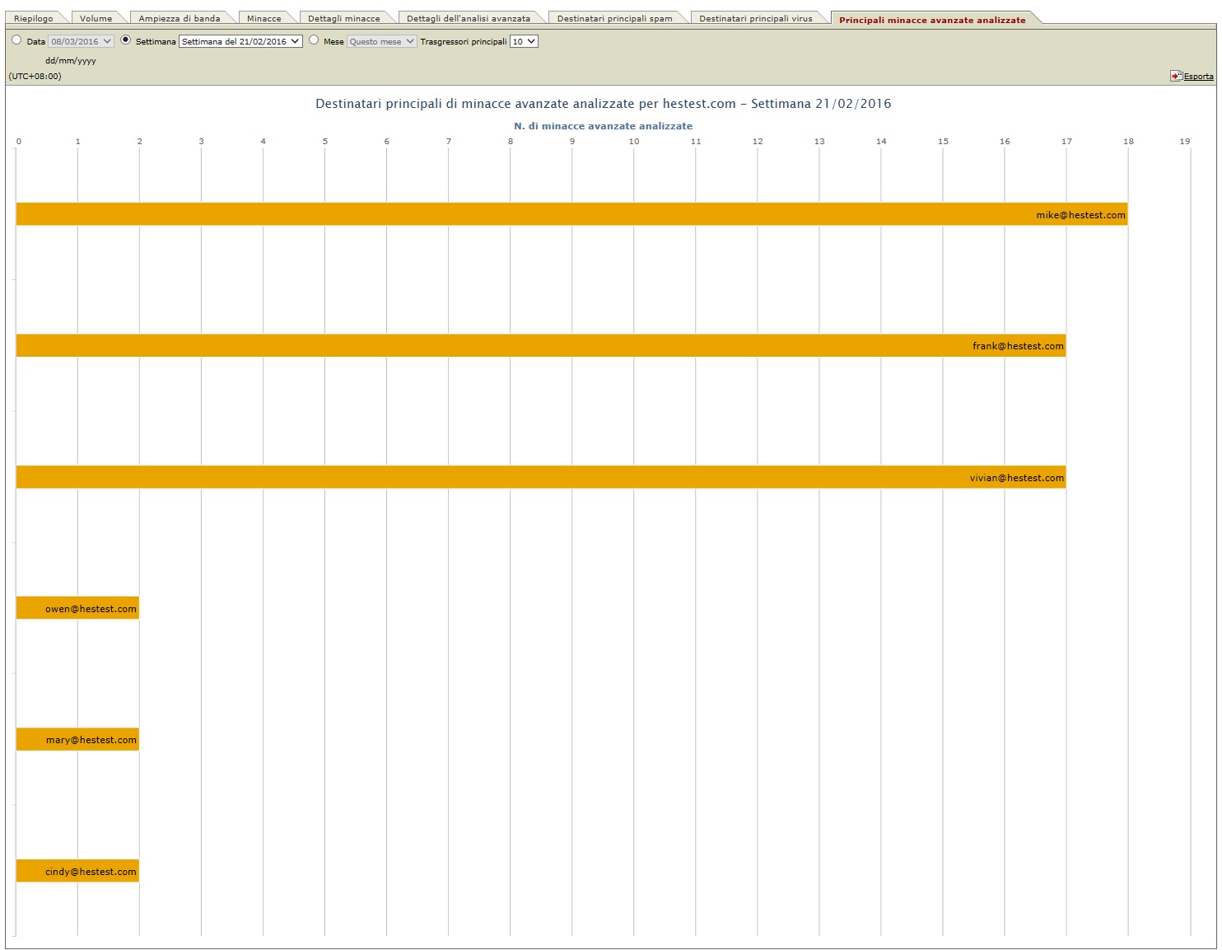This screenshot has height=950, width=1222.
Task: Open the Settimana del 21/02/2016 dropdown
Action: coord(240,41)
